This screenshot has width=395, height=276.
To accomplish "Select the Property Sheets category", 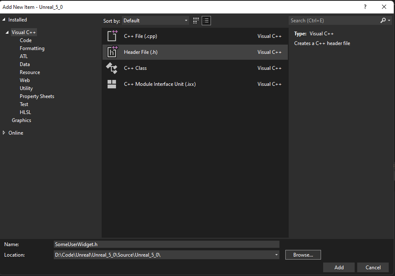I will (37, 96).
